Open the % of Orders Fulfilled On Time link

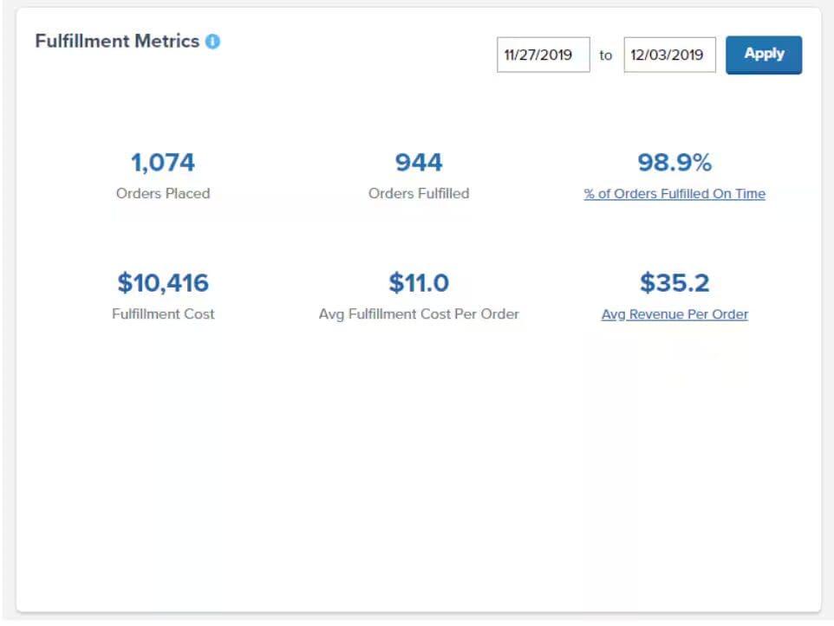pyautogui.click(x=674, y=194)
